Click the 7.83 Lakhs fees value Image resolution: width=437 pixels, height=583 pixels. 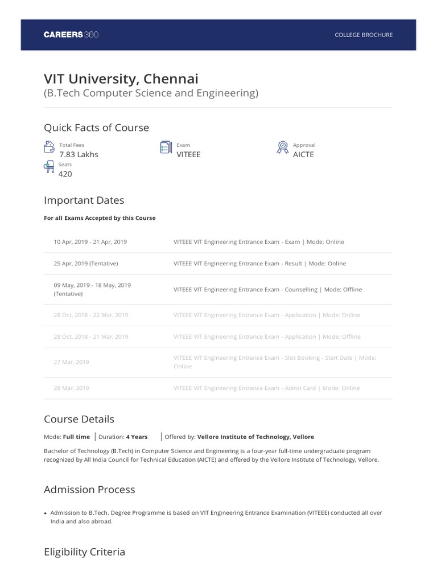[x=79, y=154]
